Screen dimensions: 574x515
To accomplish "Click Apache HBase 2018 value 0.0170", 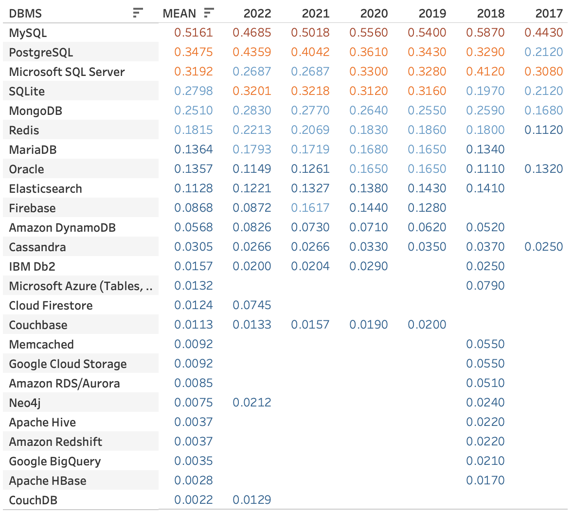I will [485, 480].
